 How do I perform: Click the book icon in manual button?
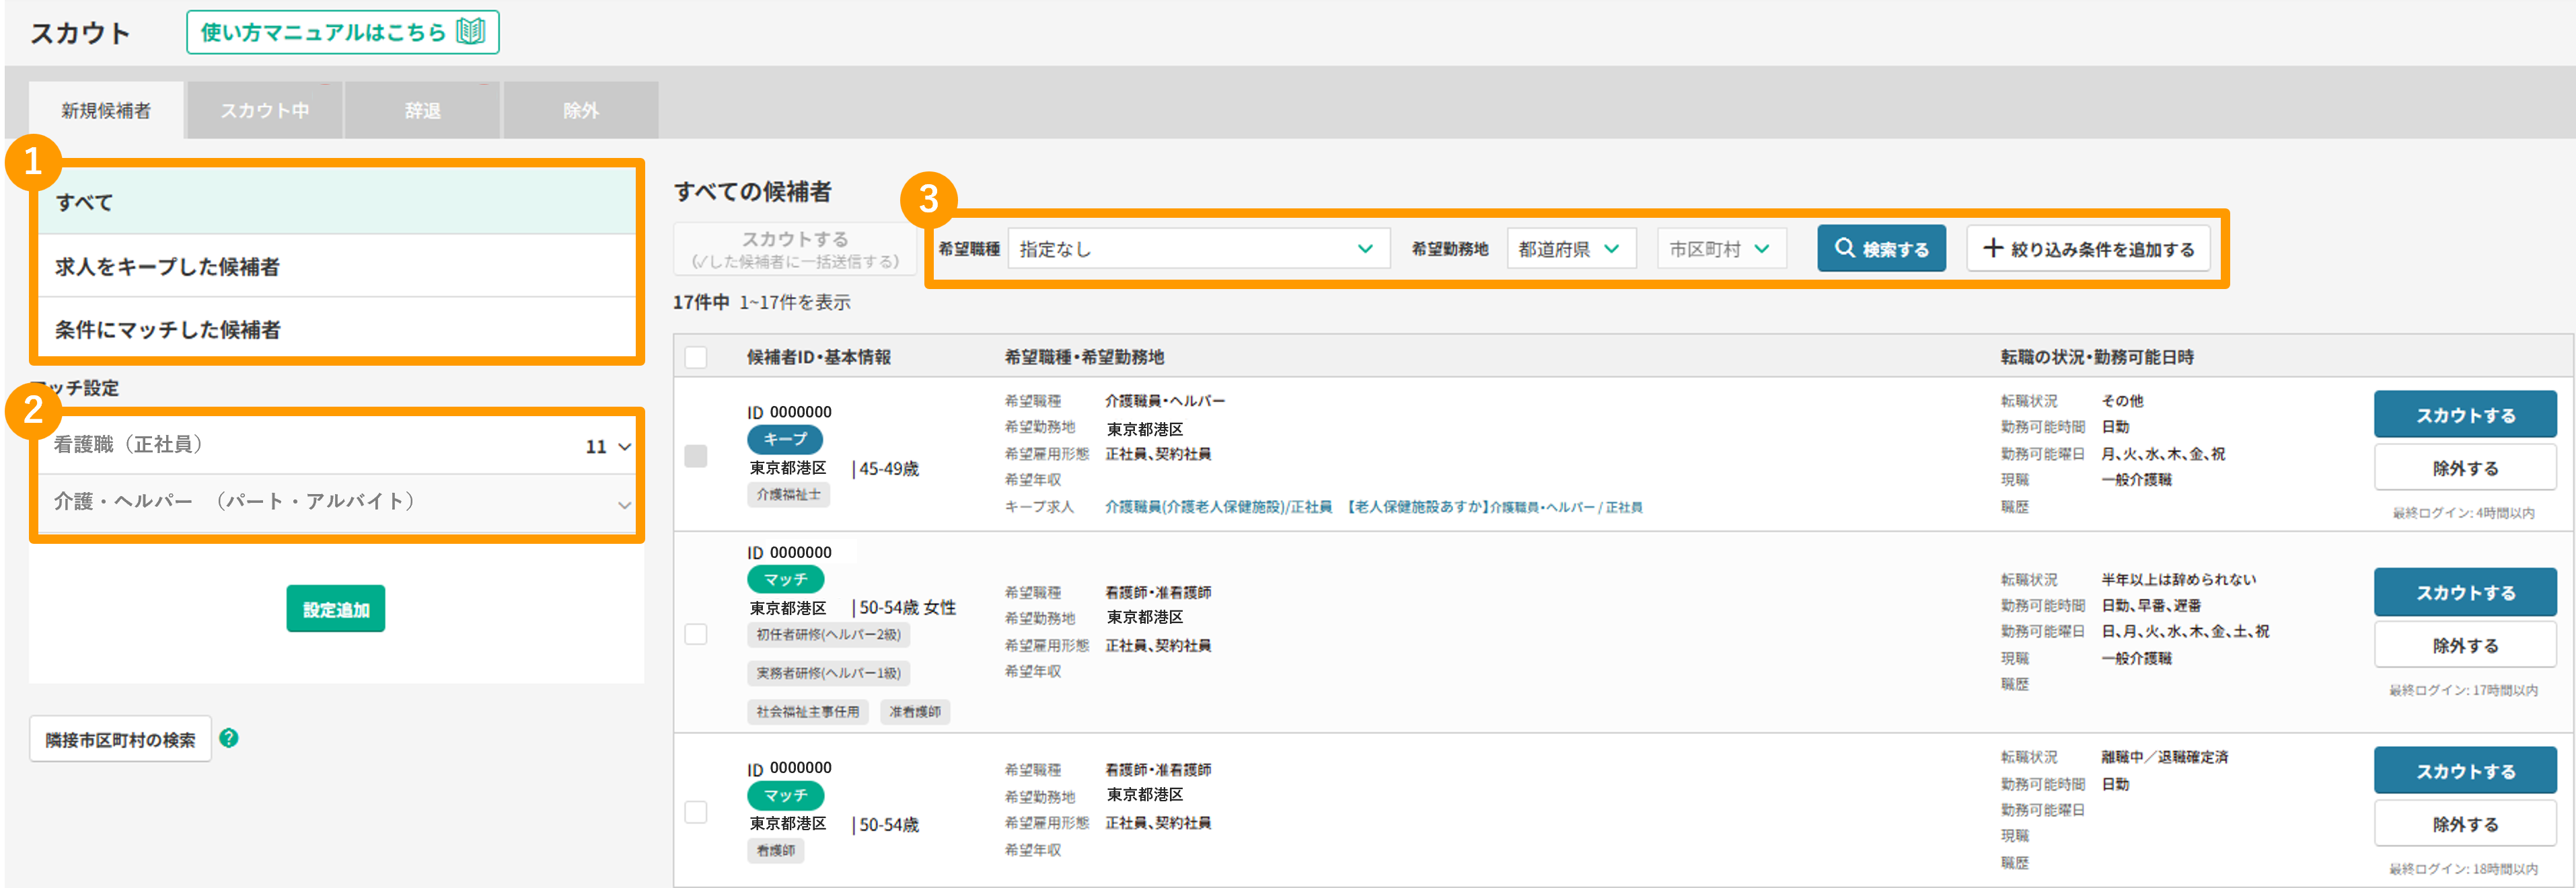470,32
